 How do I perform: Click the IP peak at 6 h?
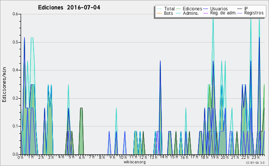pyautogui.click(x=81, y=108)
